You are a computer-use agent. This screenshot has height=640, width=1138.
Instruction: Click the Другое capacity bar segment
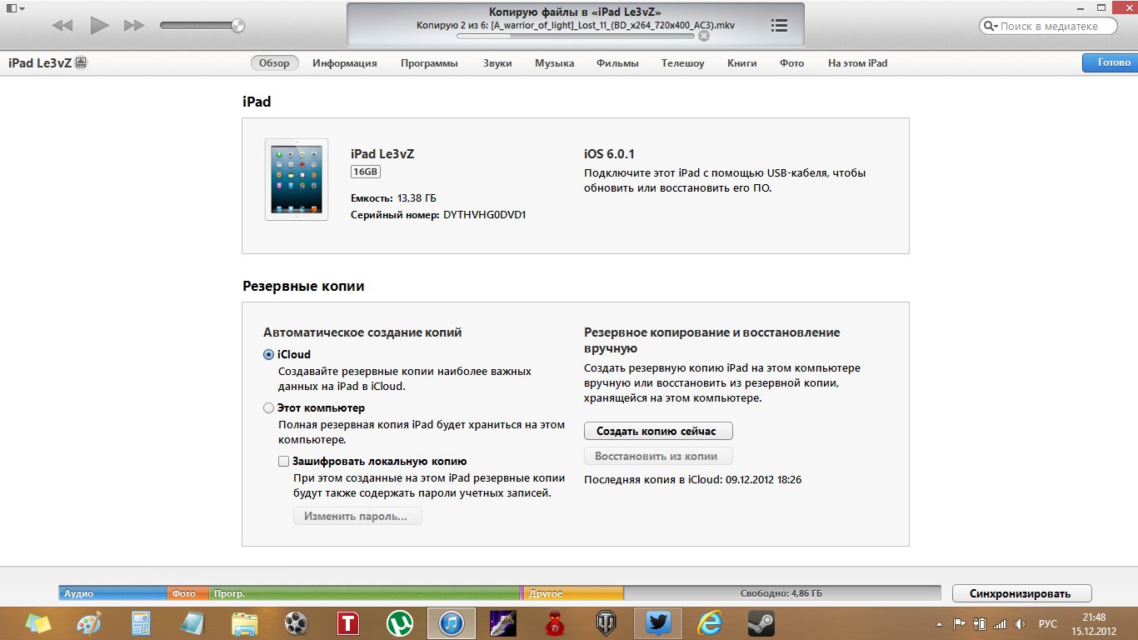tap(574, 593)
